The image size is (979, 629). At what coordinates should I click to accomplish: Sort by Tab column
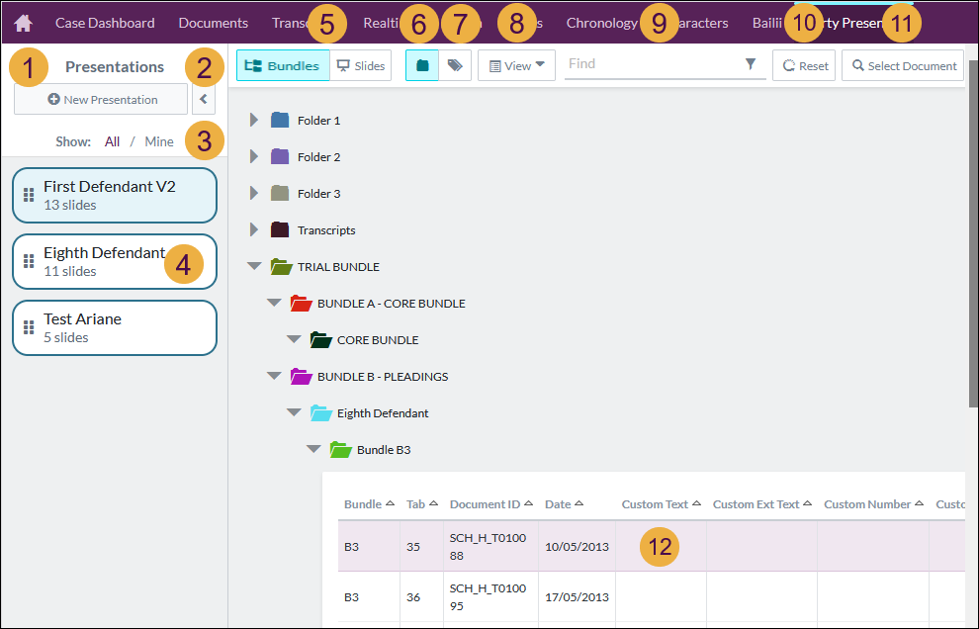point(422,504)
